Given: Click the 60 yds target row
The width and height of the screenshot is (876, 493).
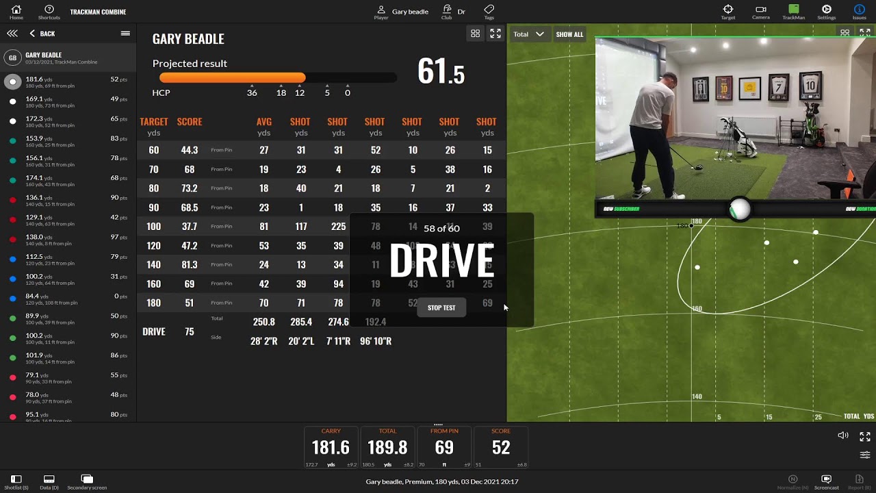Looking at the screenshot, I should 322,150.
